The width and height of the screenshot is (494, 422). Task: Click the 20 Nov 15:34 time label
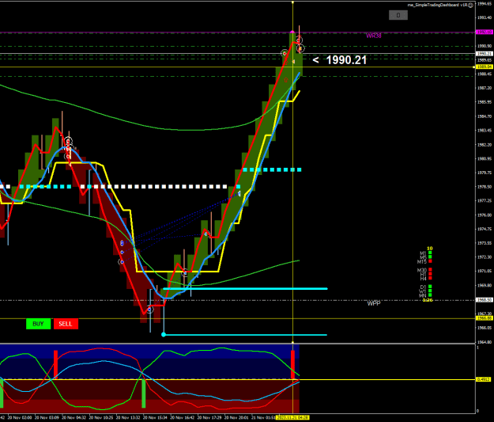click(x=155, y=417)
